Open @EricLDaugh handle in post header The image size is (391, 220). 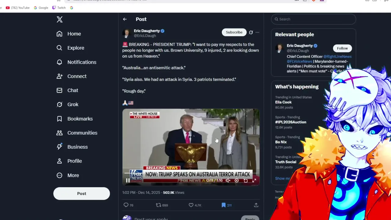coord(145,36)
